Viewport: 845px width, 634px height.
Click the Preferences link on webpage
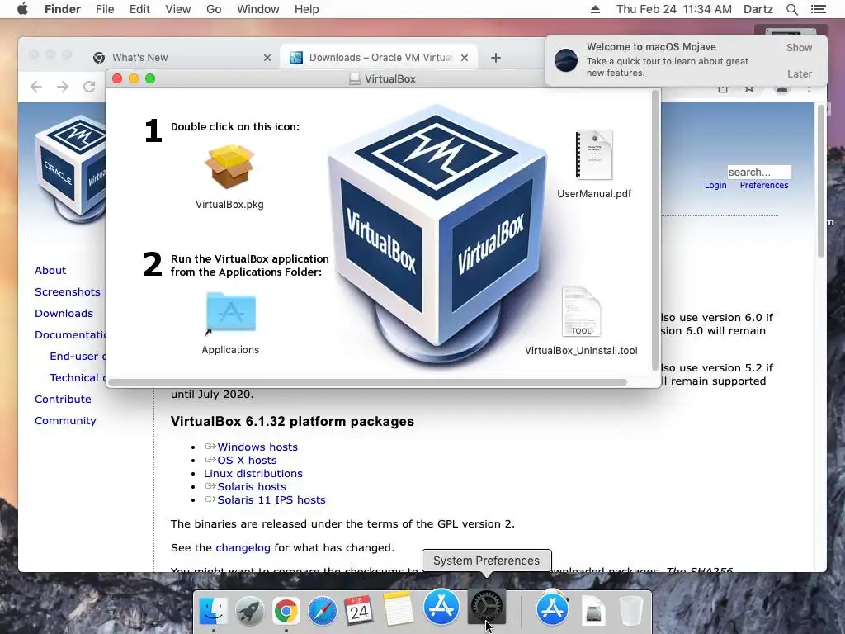tap(764, 186)
